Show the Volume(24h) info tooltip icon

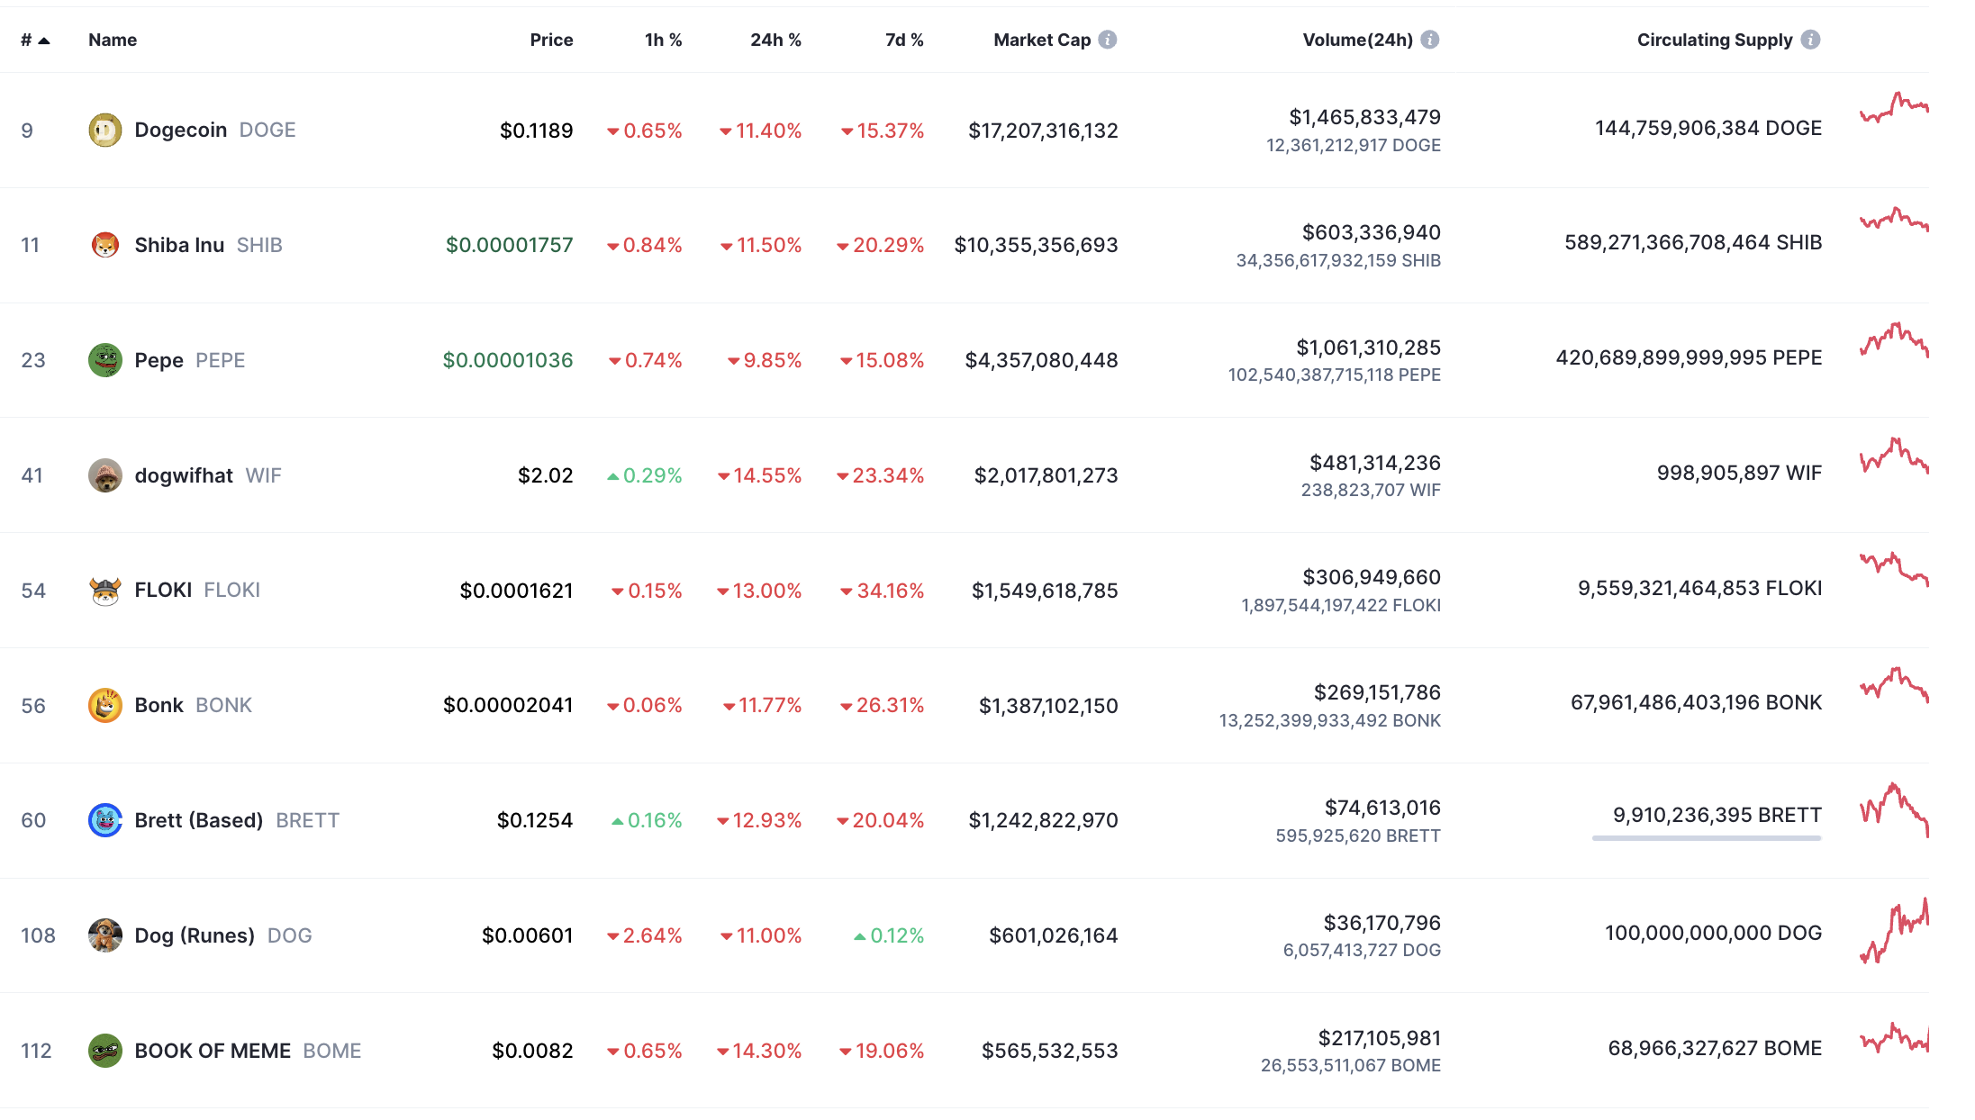1430,40
